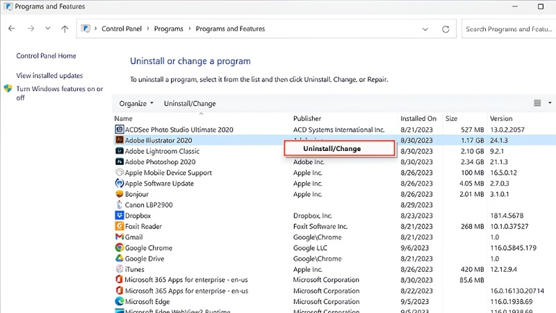The height and width of the screenshot is (313, 556).
Task: Click the Microsoft Edge icon
Action: [x=120, y=301]
